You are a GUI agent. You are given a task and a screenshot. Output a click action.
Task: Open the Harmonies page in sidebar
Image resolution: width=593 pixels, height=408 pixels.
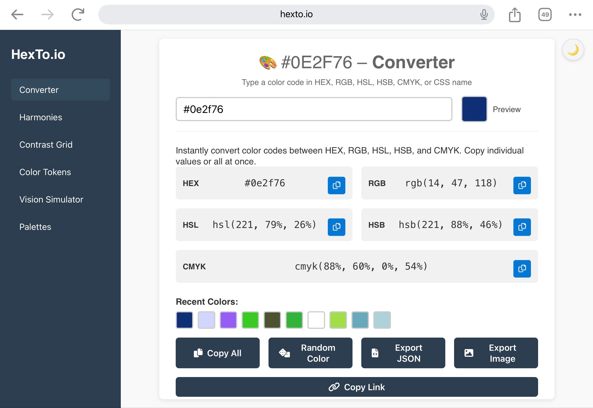[41, 117]
